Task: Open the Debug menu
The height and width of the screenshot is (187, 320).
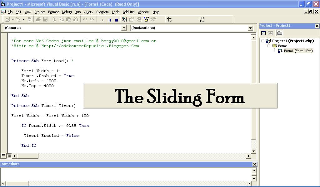Action: click(66, 12)
